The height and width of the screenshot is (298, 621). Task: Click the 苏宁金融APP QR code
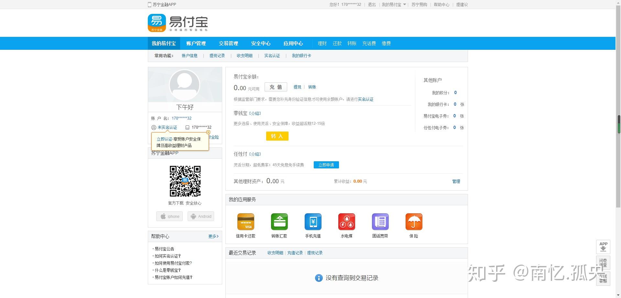[185, 181]
